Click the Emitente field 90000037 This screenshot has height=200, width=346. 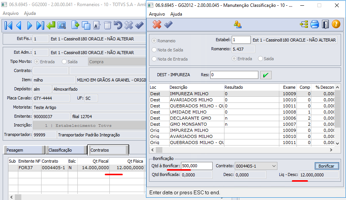[51, 117]
